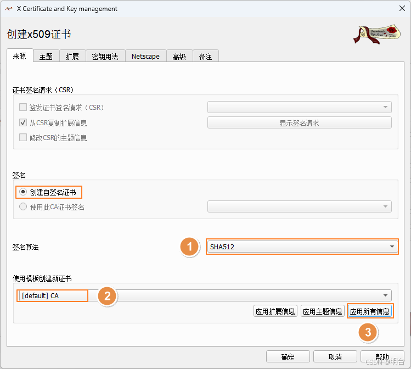Open help with the 帮助 button

[x=382, y=357]
